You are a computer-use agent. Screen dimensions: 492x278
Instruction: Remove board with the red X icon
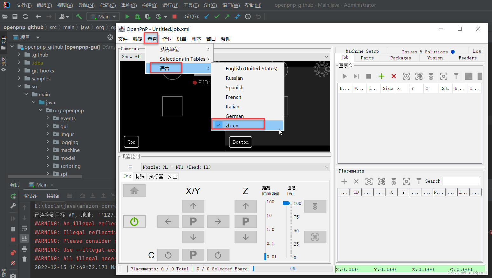click(x=394, y=76)
